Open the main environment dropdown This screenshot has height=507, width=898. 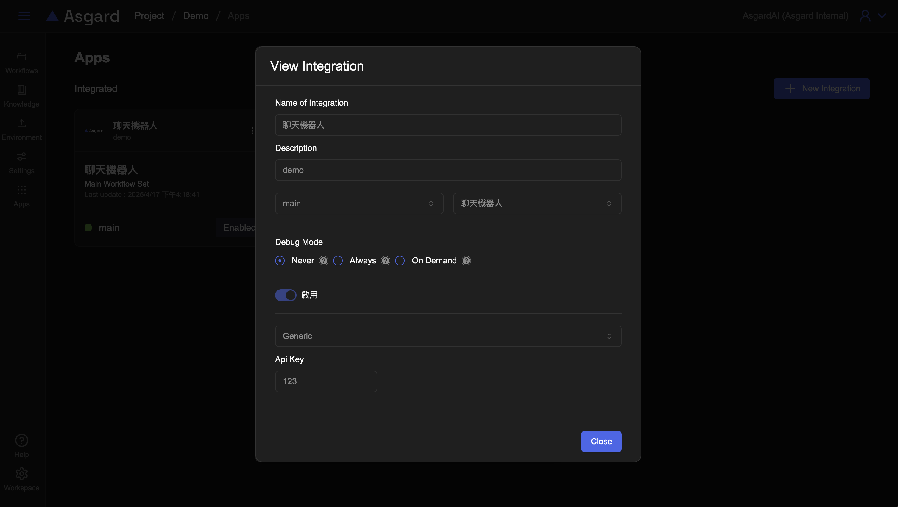[x=359, y=204]
